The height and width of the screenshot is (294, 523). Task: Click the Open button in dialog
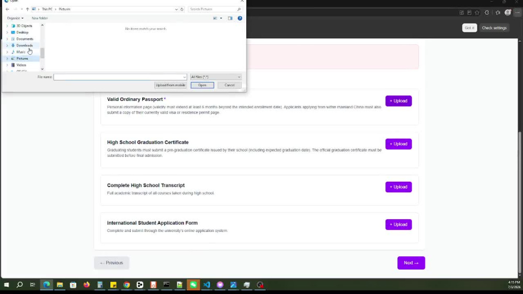(x=202, y=85)
